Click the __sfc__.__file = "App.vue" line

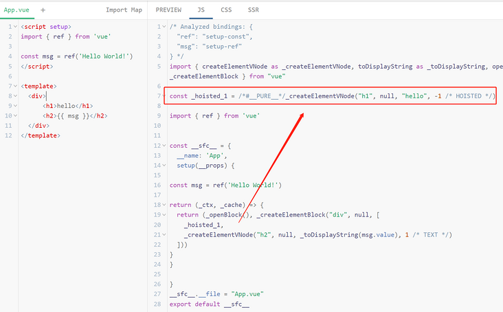(x=216, y=294)
